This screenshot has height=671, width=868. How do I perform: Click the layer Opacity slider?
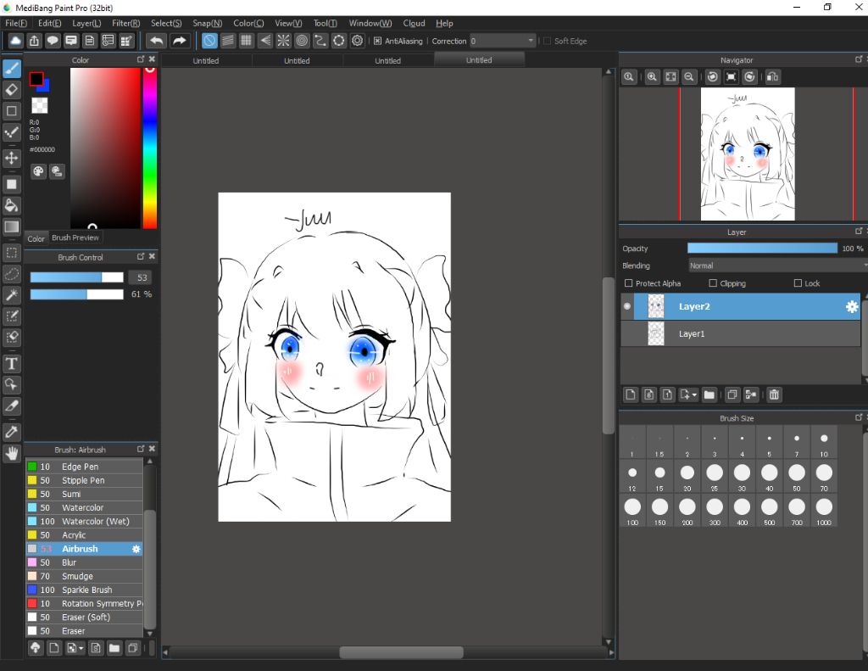762,249
